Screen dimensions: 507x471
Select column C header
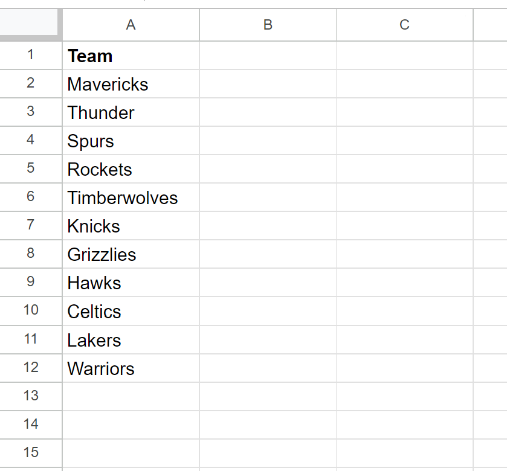point(404,25)
